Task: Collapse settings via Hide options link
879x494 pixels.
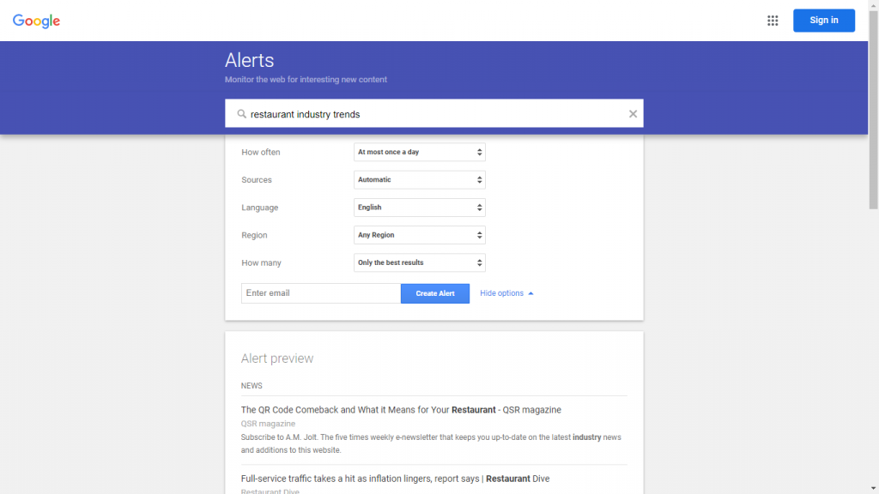Action: pos(501,293)
